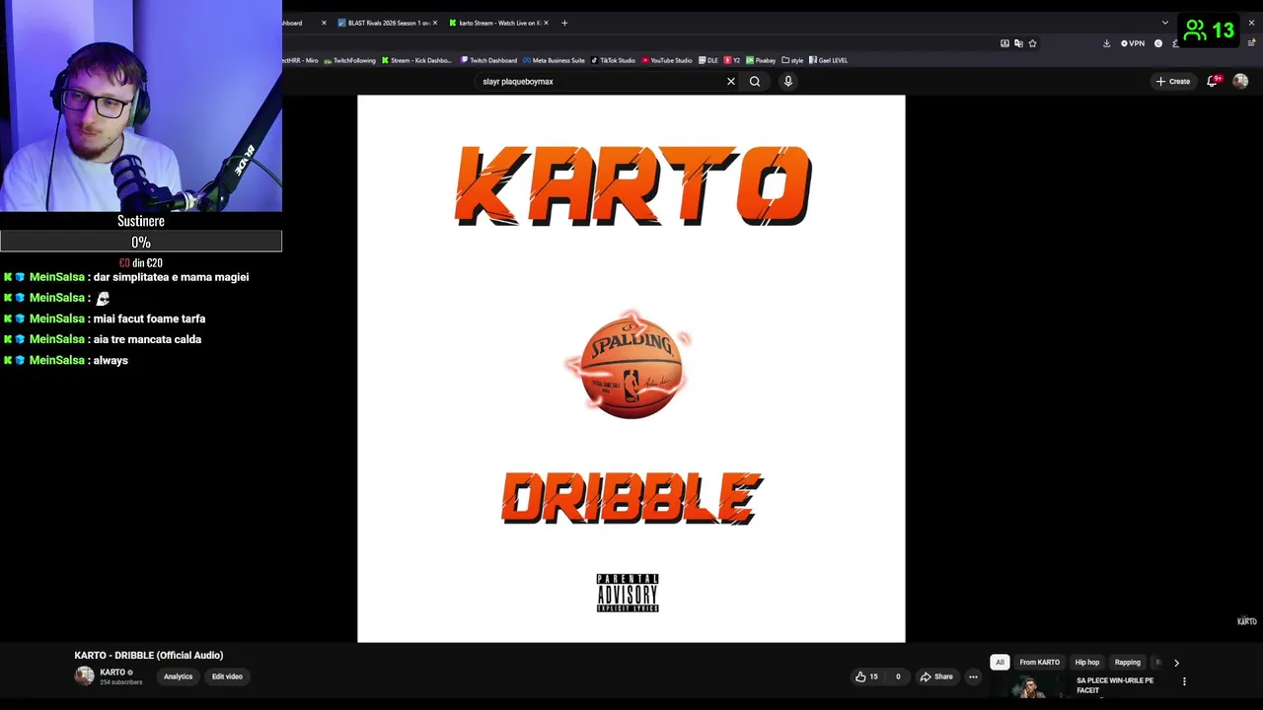Image resolution: width=1263 pixels, height=710 pixels.
Task: Open more actions menu beside Share
Action: [x=973, y=676]
